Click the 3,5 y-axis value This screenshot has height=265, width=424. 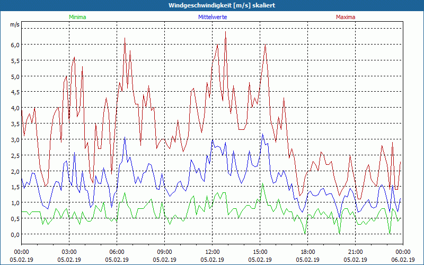point(15,124)
